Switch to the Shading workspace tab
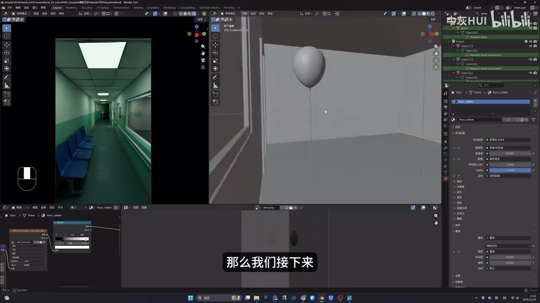 pos(138,8)
